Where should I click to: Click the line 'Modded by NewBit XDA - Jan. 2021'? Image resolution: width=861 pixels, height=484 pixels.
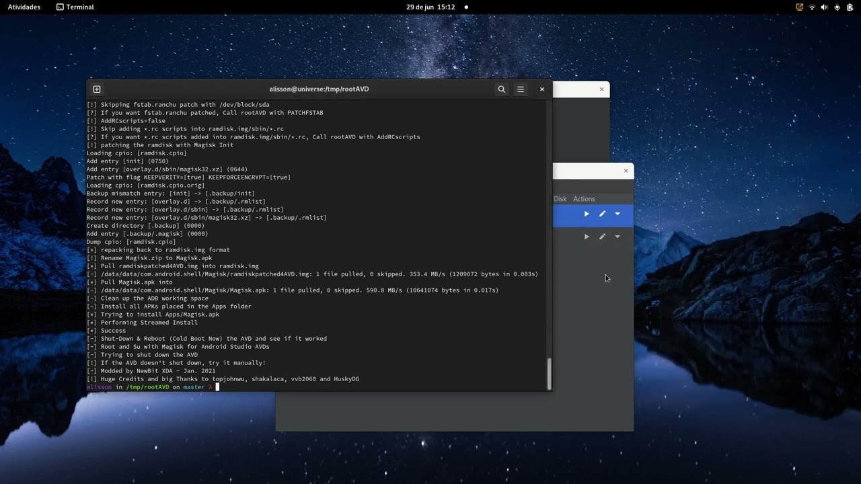158,371
